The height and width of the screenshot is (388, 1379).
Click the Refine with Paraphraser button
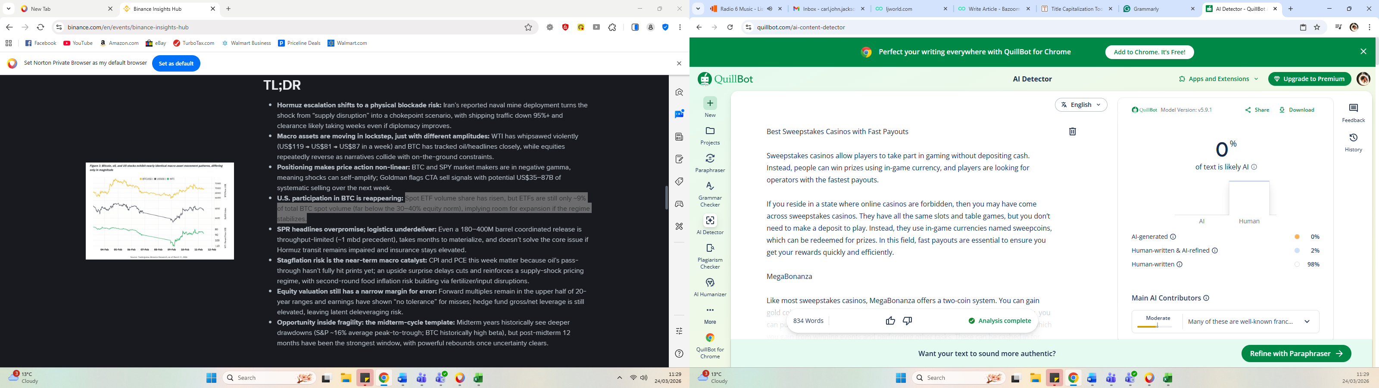1295,354
